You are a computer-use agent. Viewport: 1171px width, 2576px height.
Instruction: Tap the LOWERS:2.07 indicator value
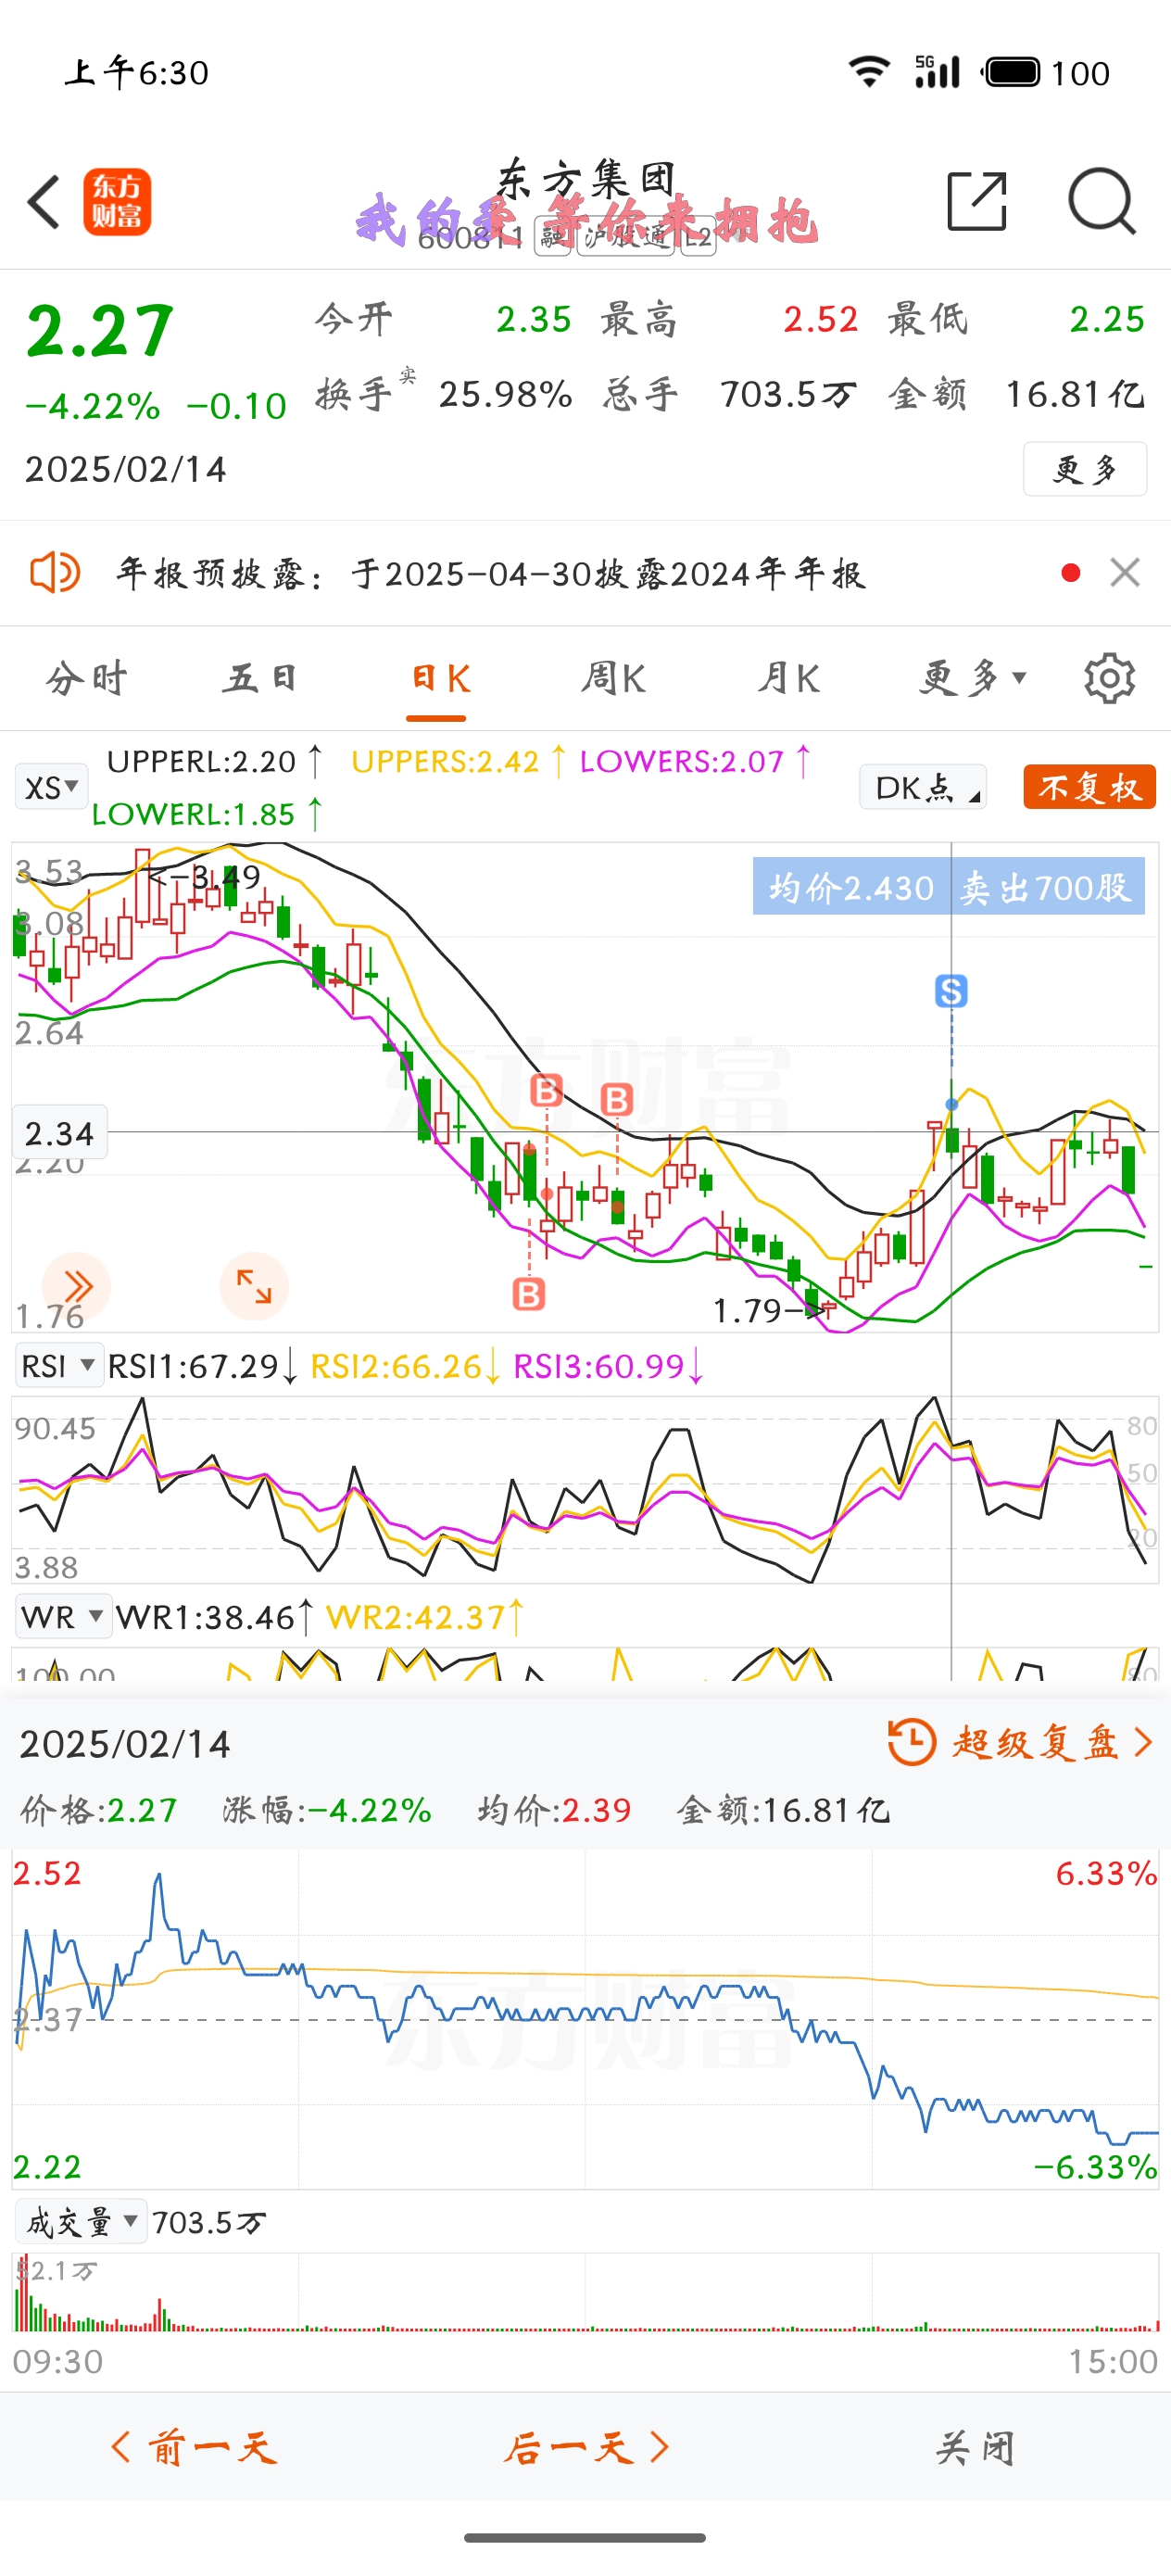click(696, 762)
